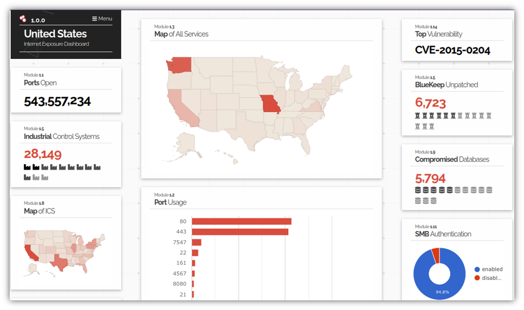Click the last grey rook icon, second row
Image resolution: width=524 pixels, height=310 pixels.
pos(432,126)
